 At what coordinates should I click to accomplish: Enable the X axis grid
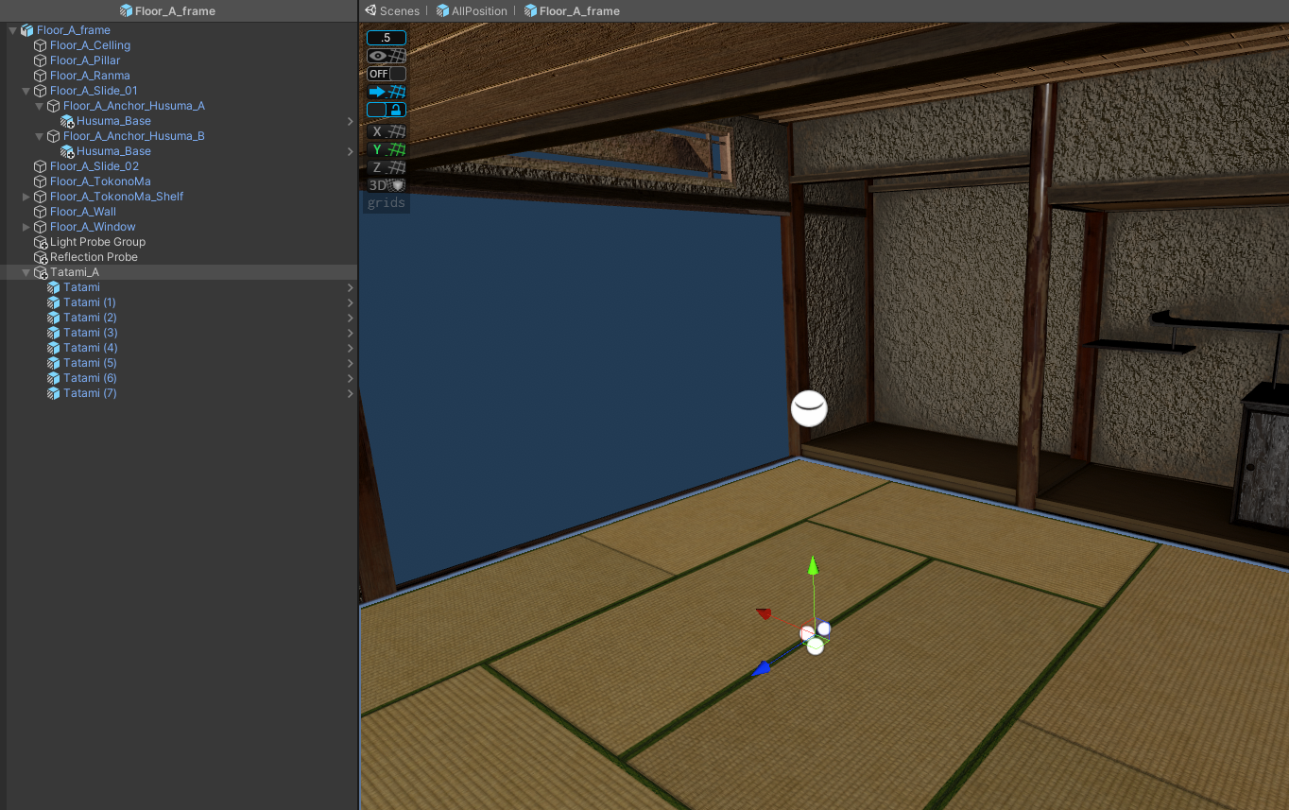[387, 132]
